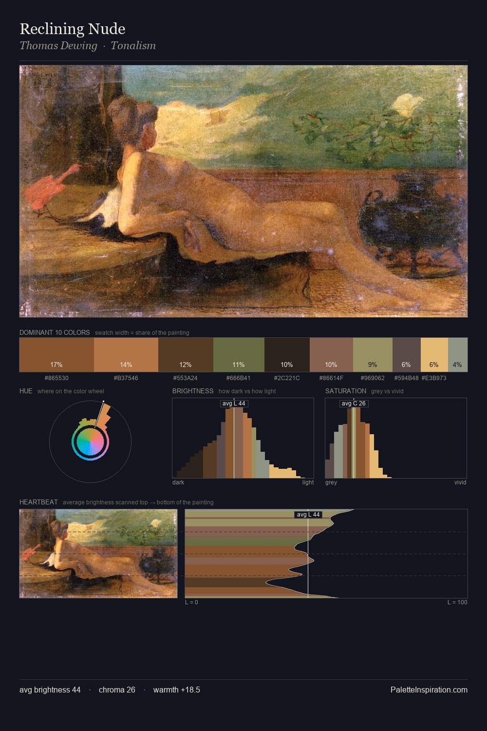Click the hex label #B37546
Screen dimensions: 487x731
pos(126,378)
